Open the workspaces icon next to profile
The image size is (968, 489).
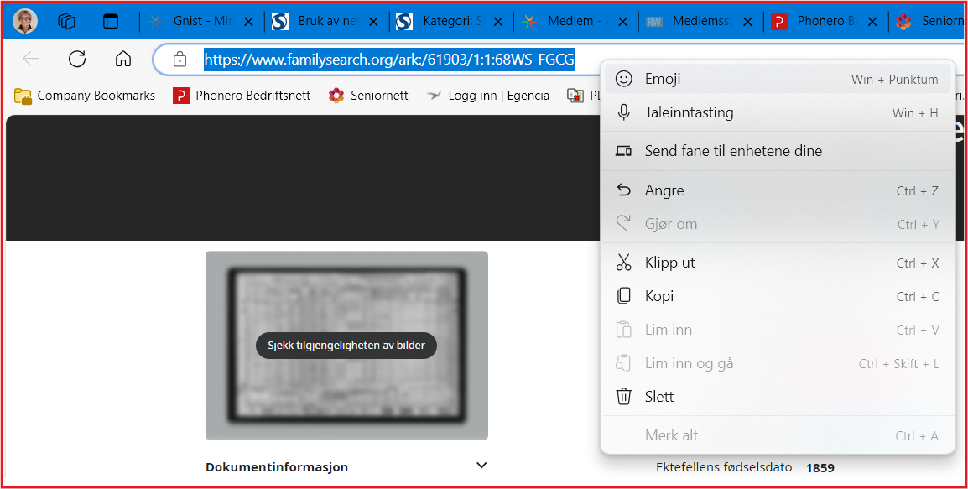coord(67,22)
